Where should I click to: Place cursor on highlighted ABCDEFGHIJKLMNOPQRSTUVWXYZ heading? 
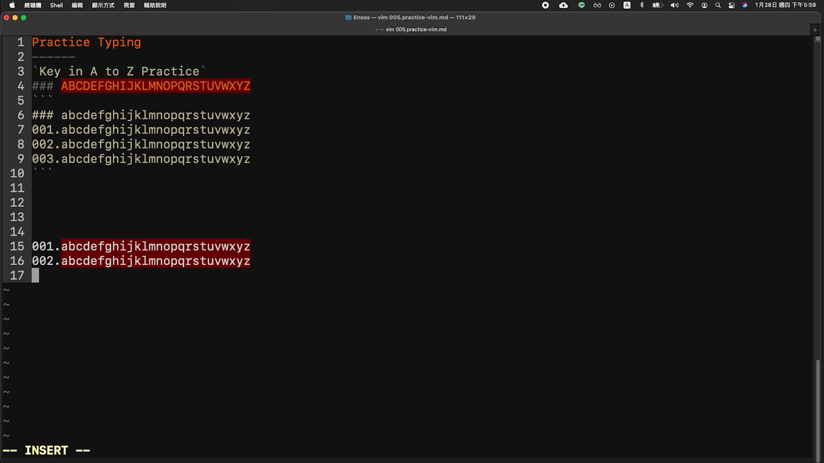tap(156, 86)
